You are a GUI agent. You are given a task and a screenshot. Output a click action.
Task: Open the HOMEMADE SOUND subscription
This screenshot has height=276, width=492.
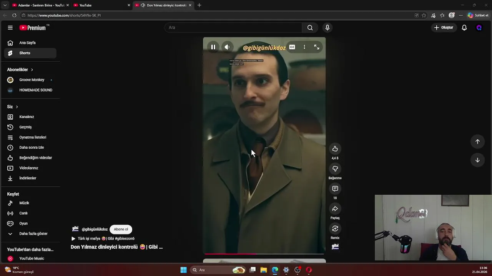point(30,90)
